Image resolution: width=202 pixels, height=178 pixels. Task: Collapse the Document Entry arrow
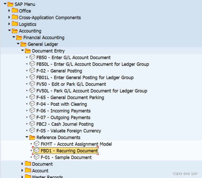coord(22,50)
